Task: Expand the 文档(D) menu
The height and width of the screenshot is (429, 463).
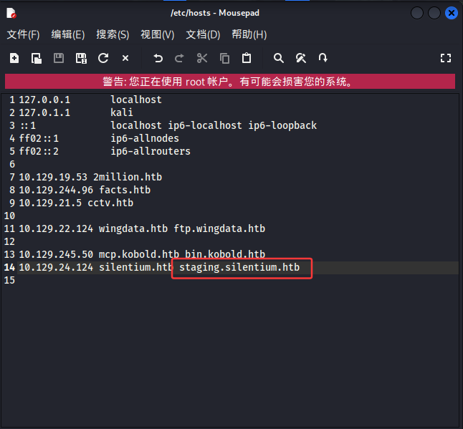Action: (203, 34)
